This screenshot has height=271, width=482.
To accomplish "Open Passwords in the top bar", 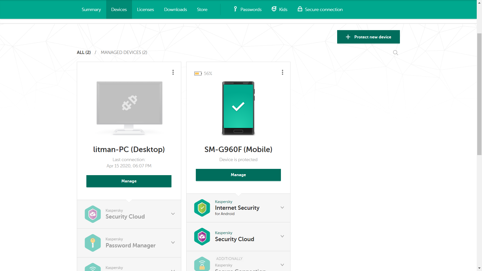I will click(248, 9).
